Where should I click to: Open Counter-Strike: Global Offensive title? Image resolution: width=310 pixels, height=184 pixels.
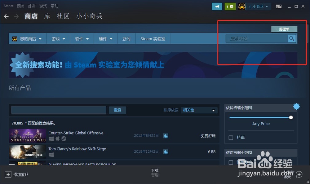(76, 133)
